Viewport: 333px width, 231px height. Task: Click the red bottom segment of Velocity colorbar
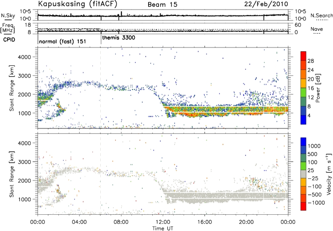pos(303,206)
